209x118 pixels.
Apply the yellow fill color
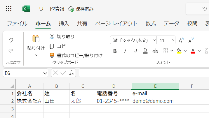tap(179, 51)
